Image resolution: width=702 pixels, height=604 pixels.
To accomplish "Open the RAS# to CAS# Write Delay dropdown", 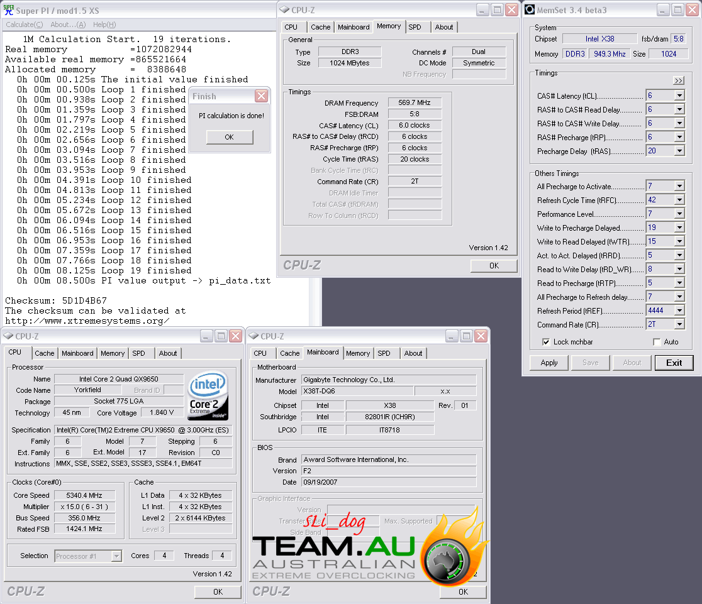I will pyautogui.click(x=679, y=123).
